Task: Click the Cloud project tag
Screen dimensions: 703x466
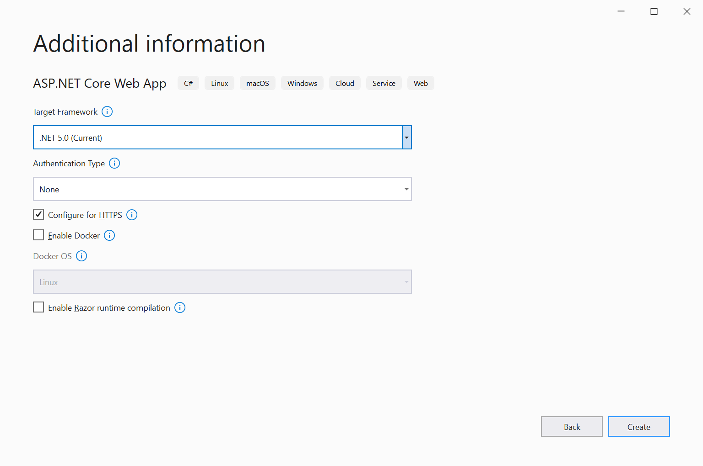Action: click(345, 83)
